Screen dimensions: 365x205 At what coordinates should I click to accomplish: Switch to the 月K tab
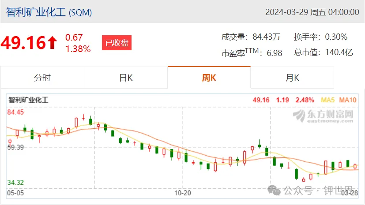(292, 78)
